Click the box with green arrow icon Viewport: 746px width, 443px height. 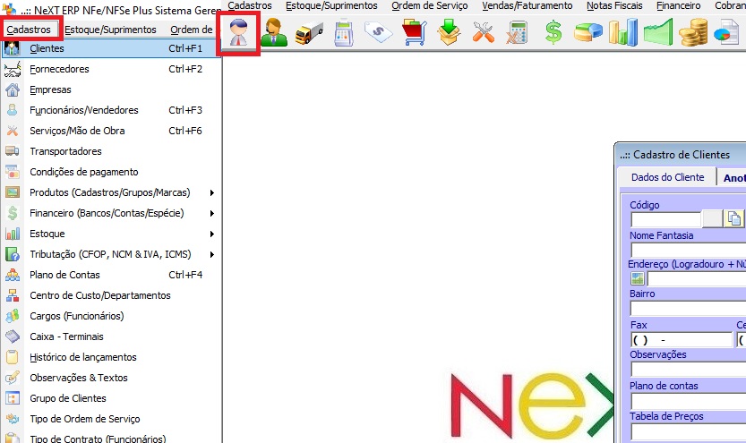point(449,32)
